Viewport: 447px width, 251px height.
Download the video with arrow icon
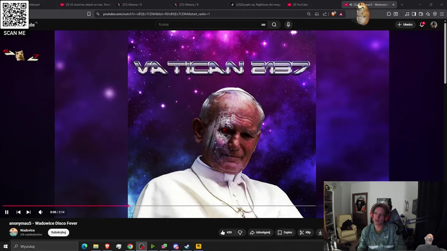point(320,233)
